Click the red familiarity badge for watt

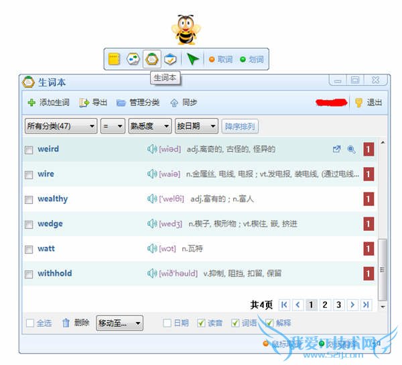(x=368, y=249)
